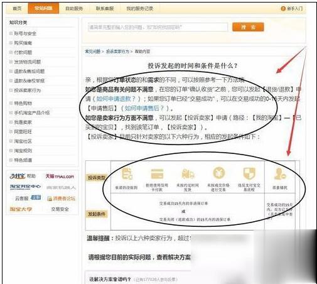Open the 天猫 Tmall.com logo link
The width and height of the screenshot is (317, 284).
tap(60, 177)
